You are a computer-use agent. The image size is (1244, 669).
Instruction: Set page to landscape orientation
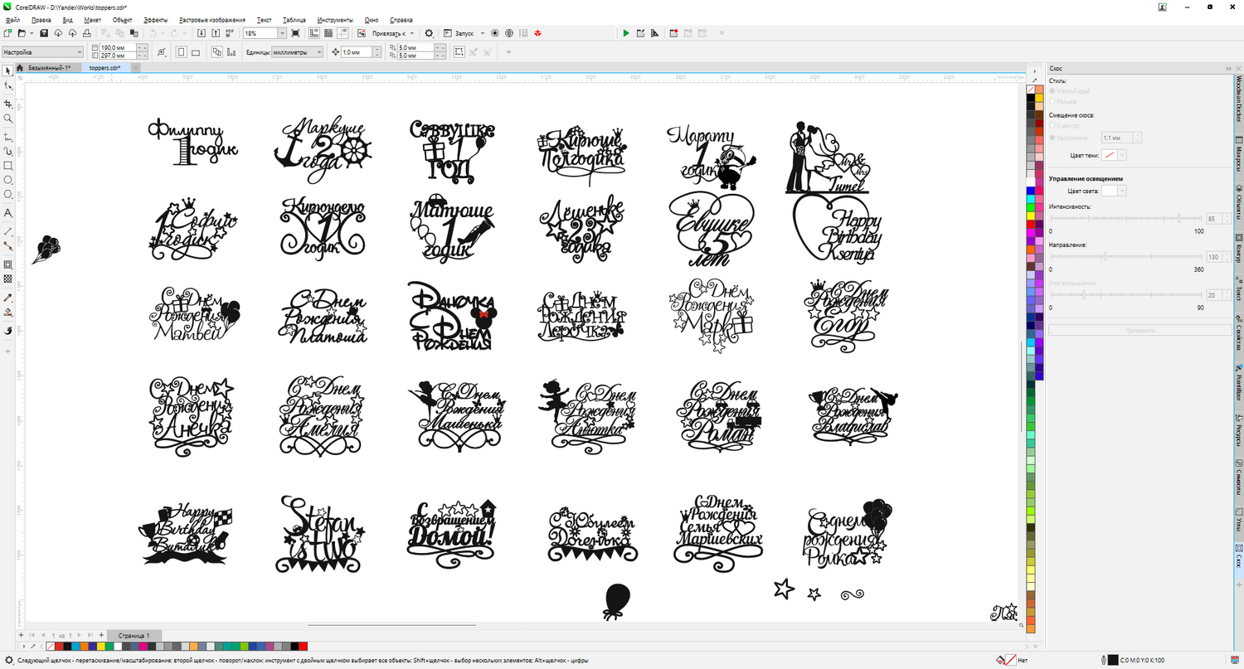point(196,52)
